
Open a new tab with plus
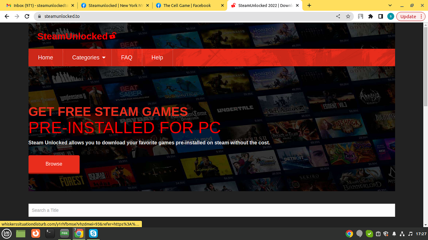[309, 5]
